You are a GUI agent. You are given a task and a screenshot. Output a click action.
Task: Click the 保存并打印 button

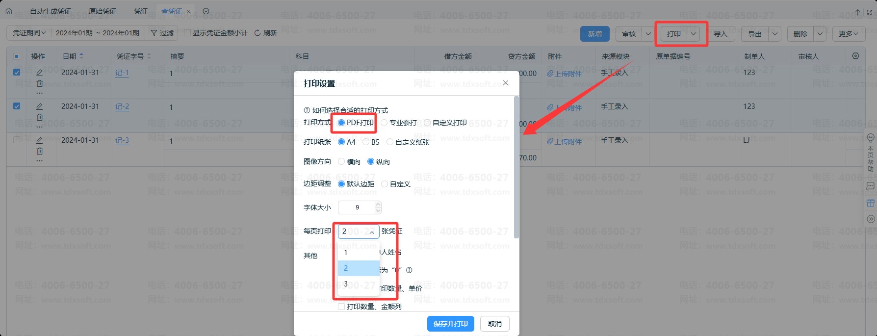[451, 324]
